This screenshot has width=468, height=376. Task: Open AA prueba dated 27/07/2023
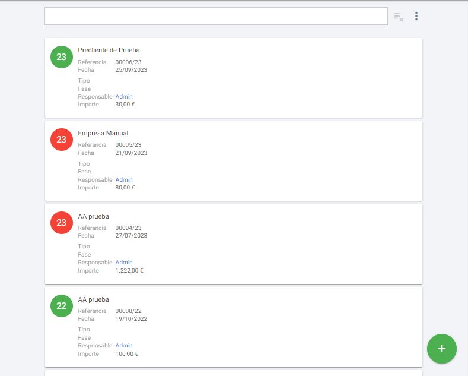93,217
